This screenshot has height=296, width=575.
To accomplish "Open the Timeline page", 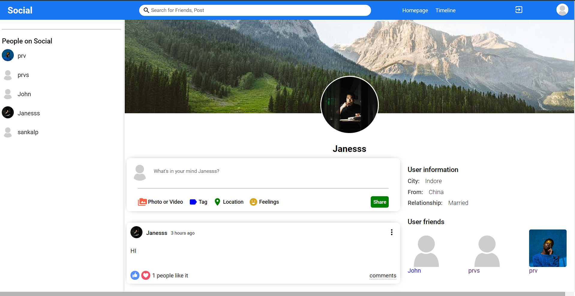I will pyautogui.click(x=445, y=10).
